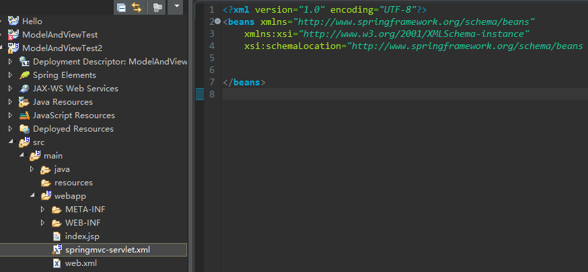
Task: Select Deployment Descriptor: ModelAndView label
Action: (x=110, y=62)
